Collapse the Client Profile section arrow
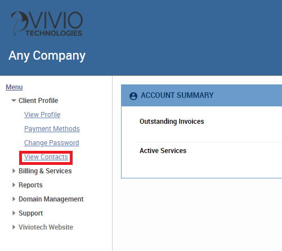Viewport: 282px width, 251px height. (x=14, y=101)
